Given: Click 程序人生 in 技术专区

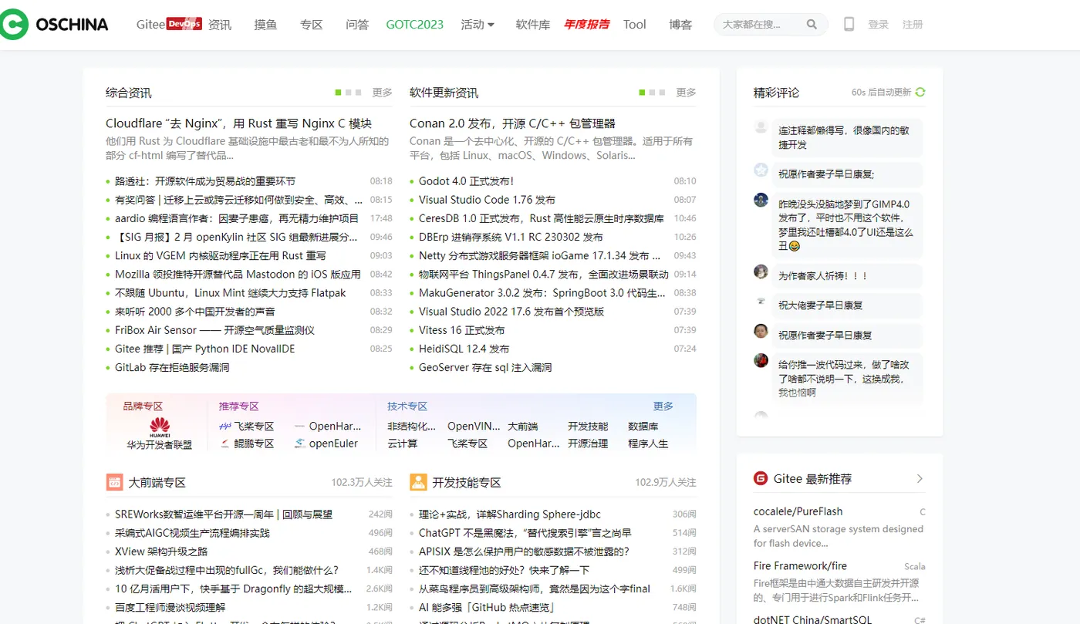Looking at the screenshot, I should click(648, 444).
